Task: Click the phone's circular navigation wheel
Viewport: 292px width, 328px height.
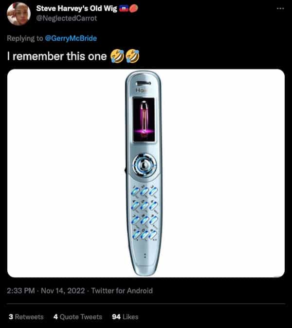Action: point(145,166)
